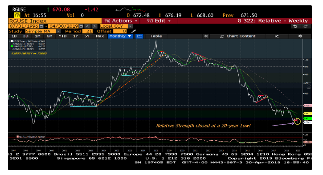323x175 pixels.
Task: Shift date range forward with right arrow
Action: (94, 26)
